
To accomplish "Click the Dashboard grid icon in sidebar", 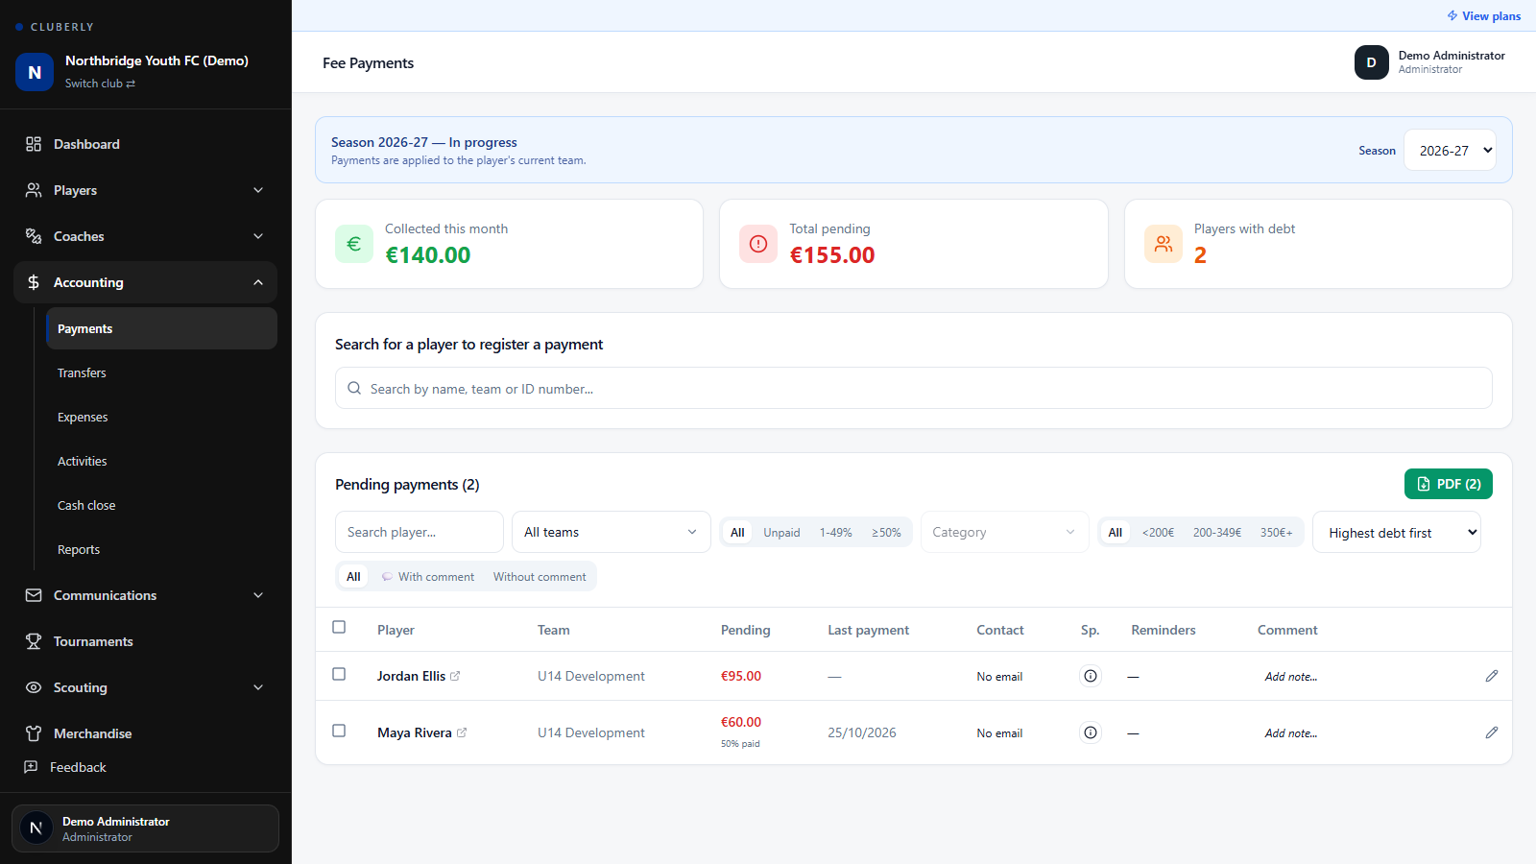I will 34,144.
